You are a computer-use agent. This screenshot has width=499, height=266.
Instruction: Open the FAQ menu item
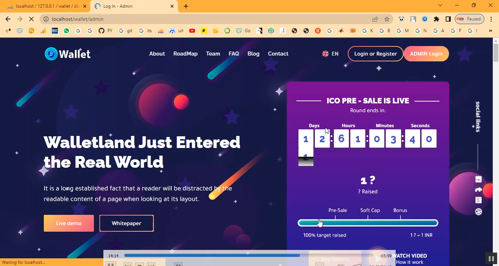[234, 54]
